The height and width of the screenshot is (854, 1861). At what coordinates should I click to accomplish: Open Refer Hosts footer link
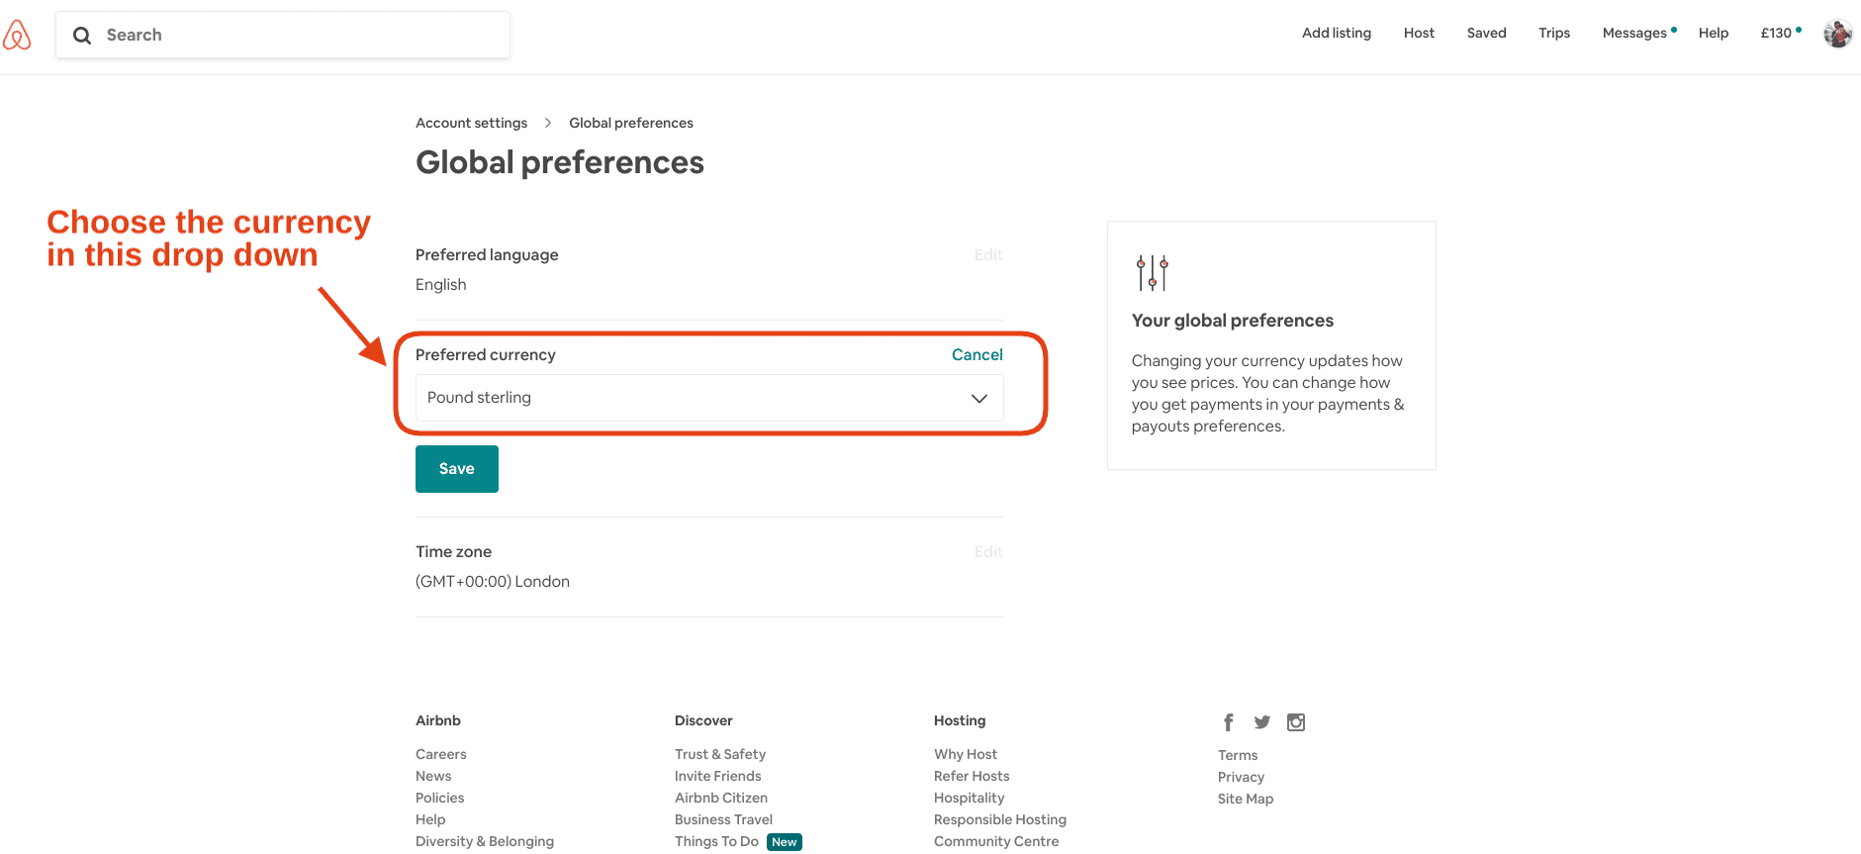click(972, 776)
